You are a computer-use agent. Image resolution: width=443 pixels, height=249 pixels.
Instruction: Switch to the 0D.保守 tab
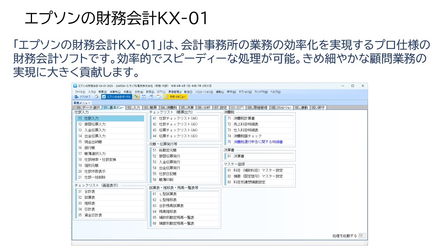[x=318, y=108]
